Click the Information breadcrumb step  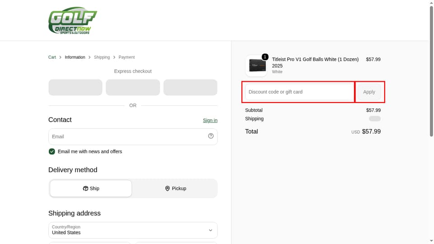tap(75, 57)
